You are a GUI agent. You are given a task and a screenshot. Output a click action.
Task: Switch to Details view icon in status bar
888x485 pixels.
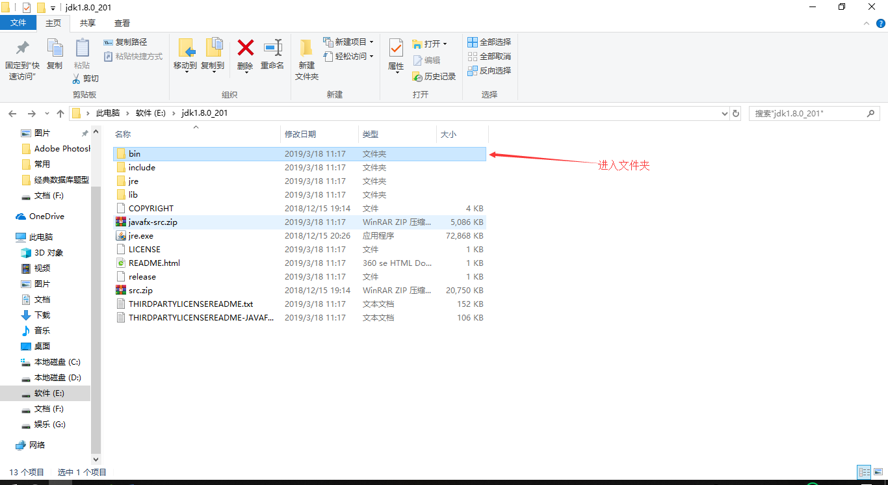pyautogui.click(x=865, y=473)
